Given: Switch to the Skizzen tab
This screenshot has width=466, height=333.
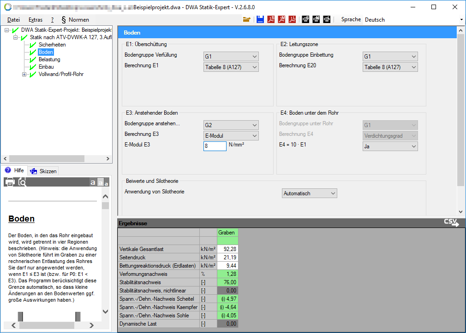Looking at the screenshot, I should 43,171.
